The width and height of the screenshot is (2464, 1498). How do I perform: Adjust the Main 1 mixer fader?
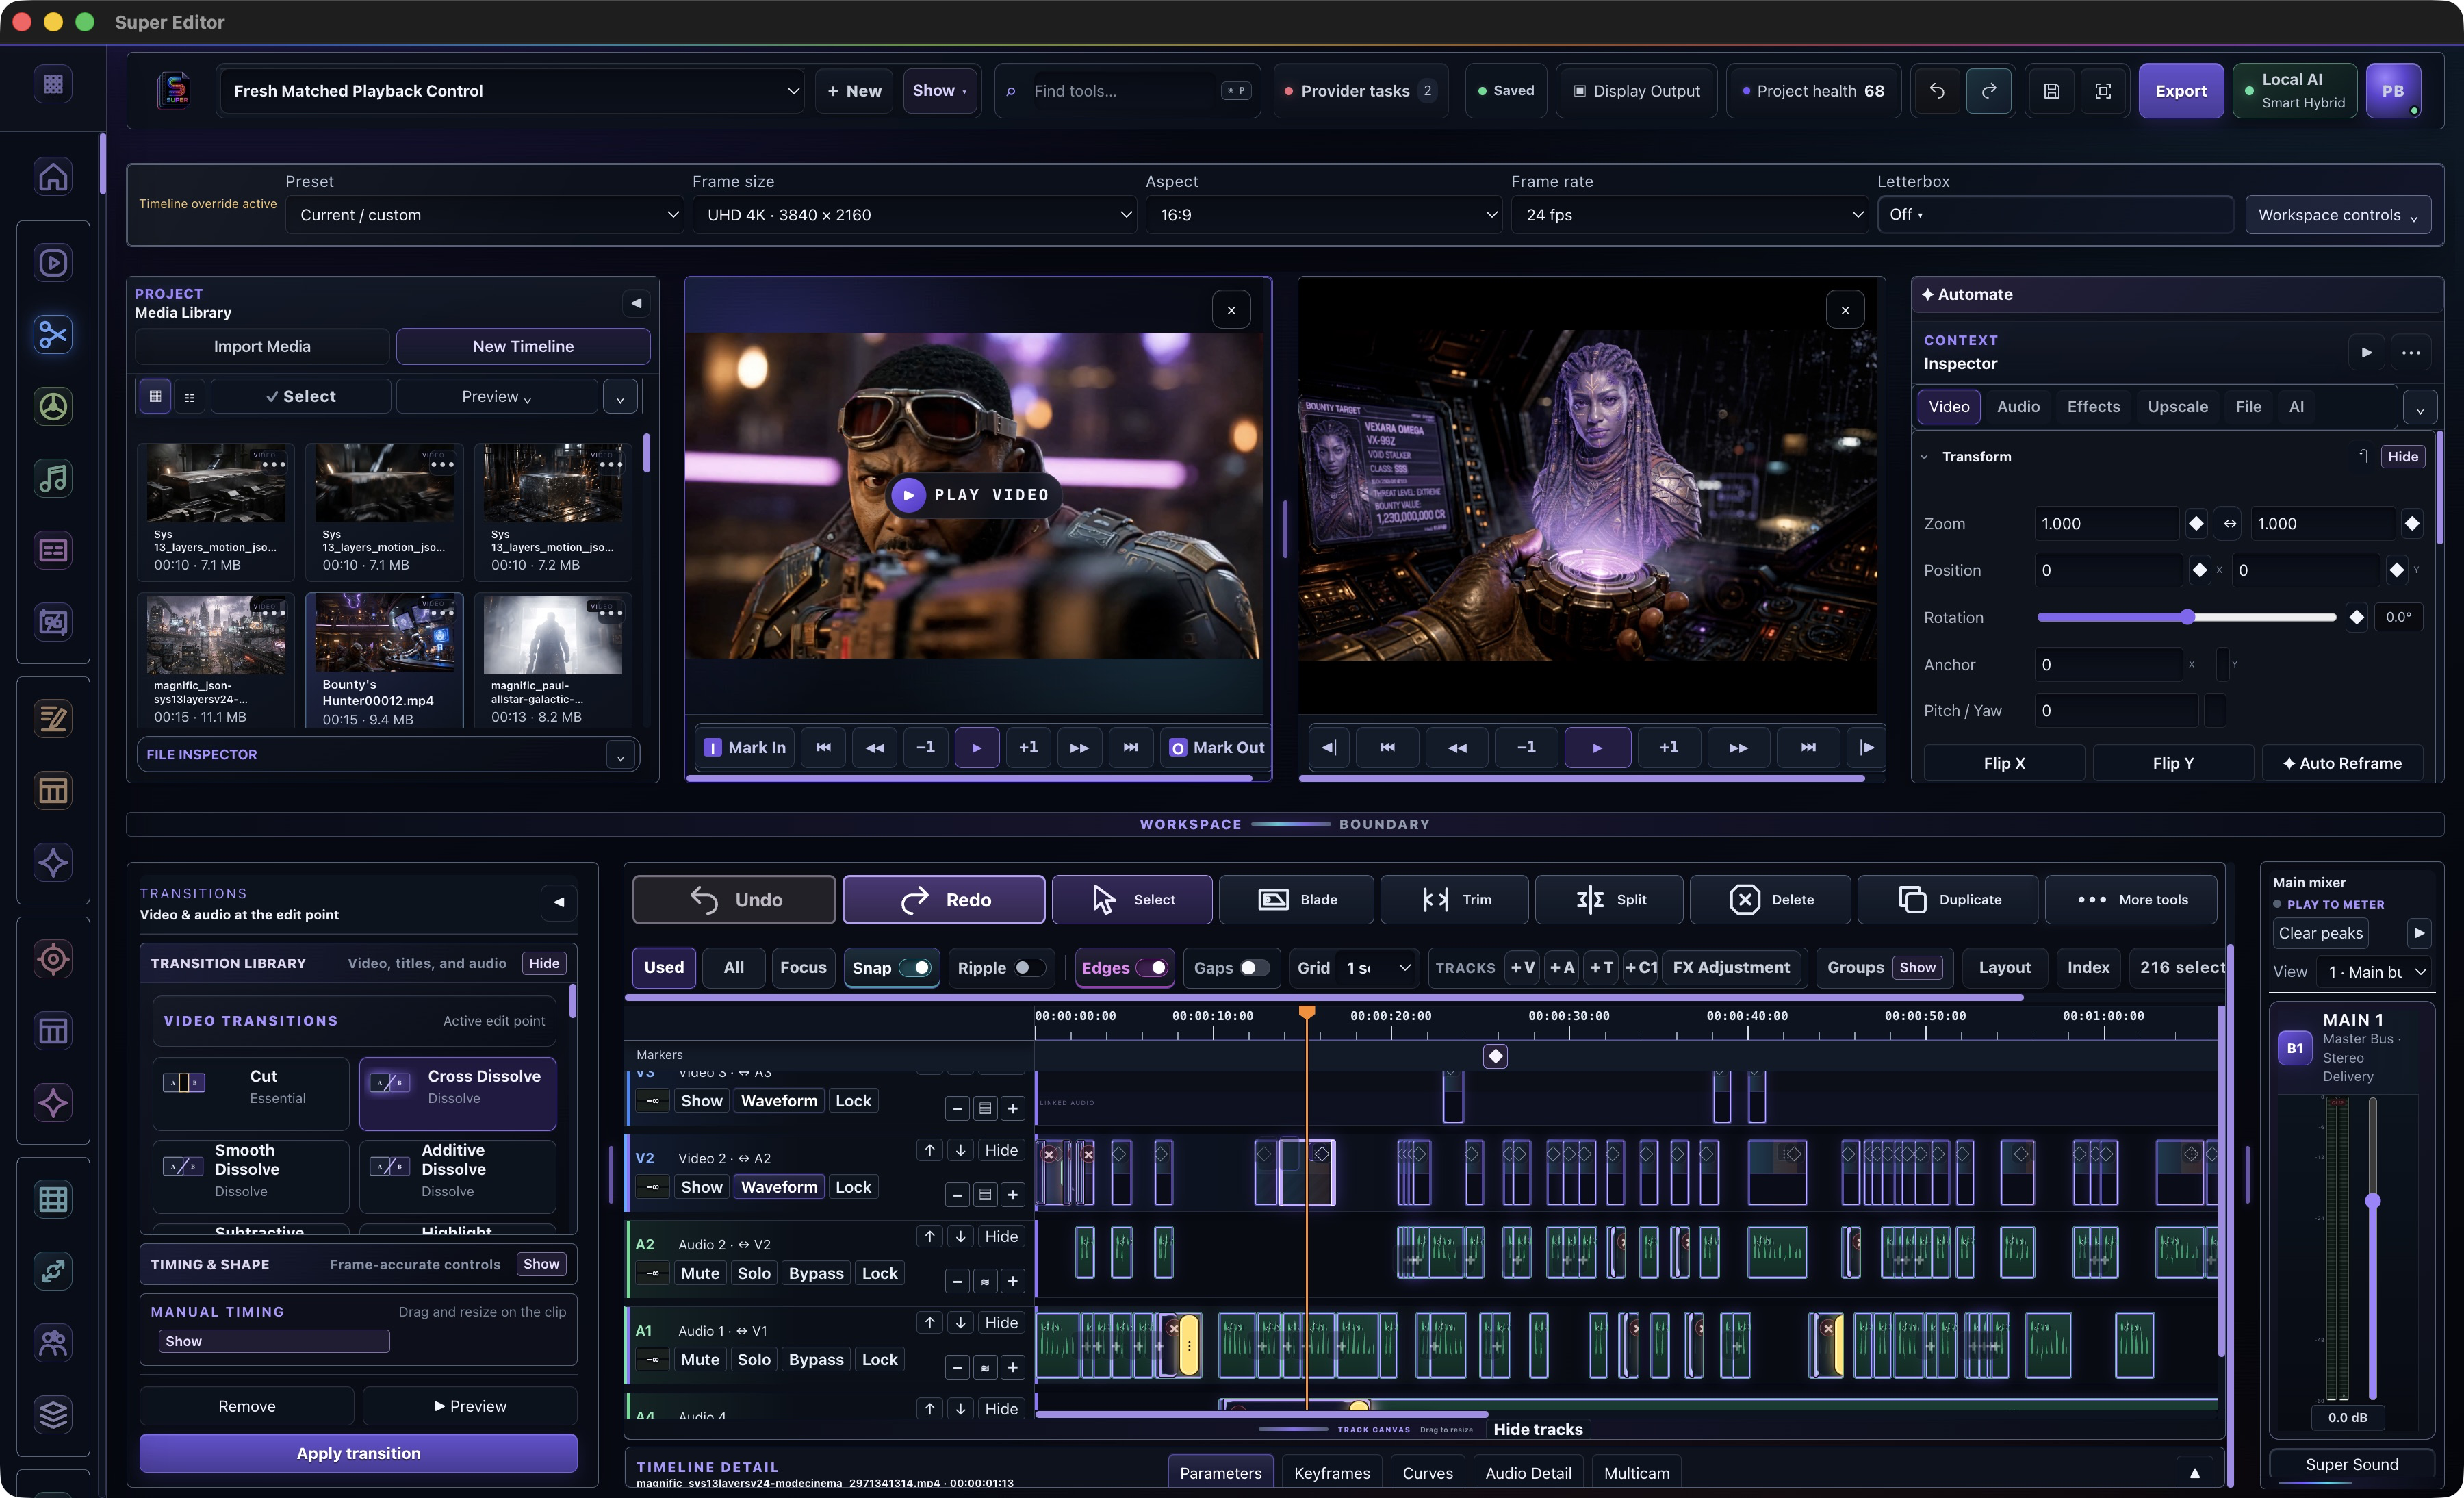[2372, 1200]
